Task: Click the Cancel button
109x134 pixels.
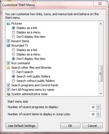Action: point(92,126)
